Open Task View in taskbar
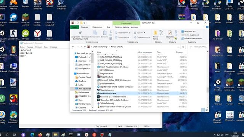The image size is (244, 137). pyautogui.click(x=14, y=135)
